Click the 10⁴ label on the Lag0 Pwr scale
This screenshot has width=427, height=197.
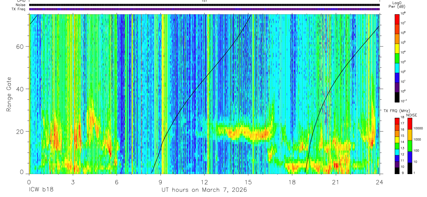[403, 52]
